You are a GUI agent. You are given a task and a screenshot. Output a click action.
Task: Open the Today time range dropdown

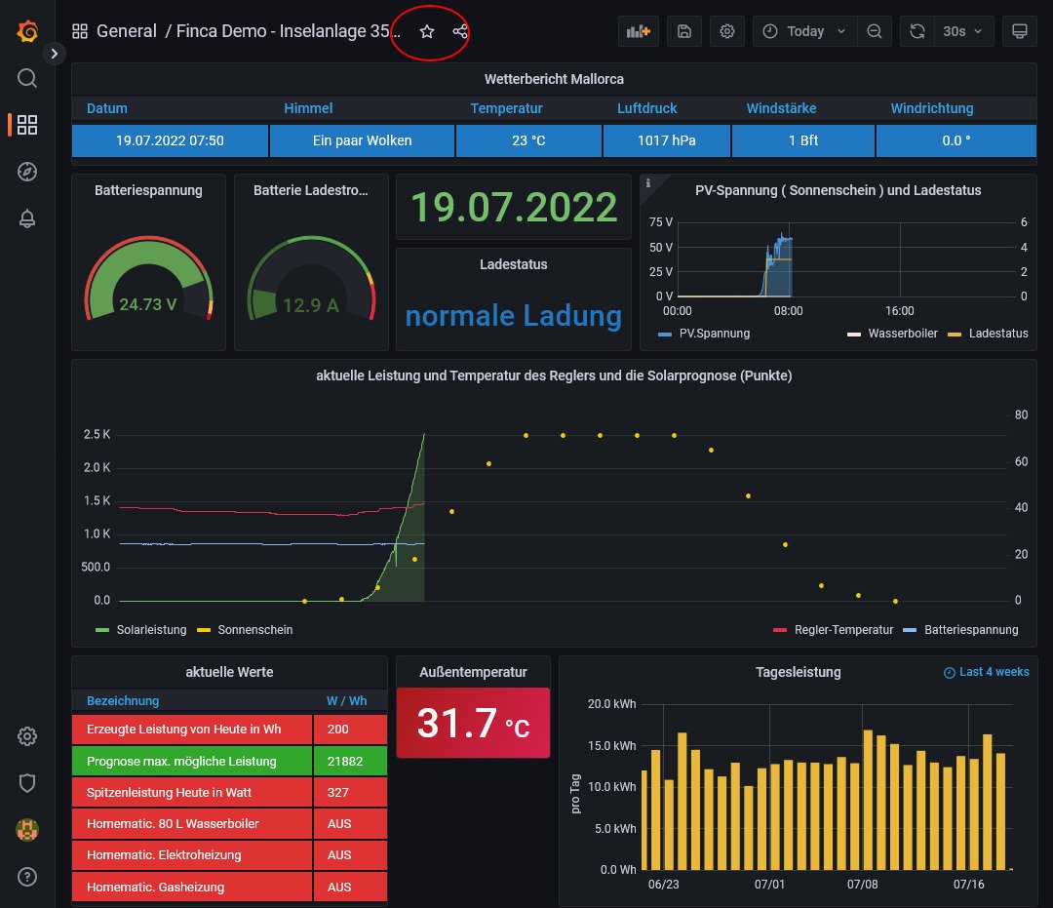coord(804,31)
